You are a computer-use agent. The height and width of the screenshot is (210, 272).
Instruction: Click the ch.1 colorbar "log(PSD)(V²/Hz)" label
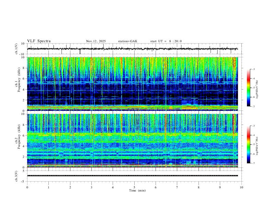(257, 90)
